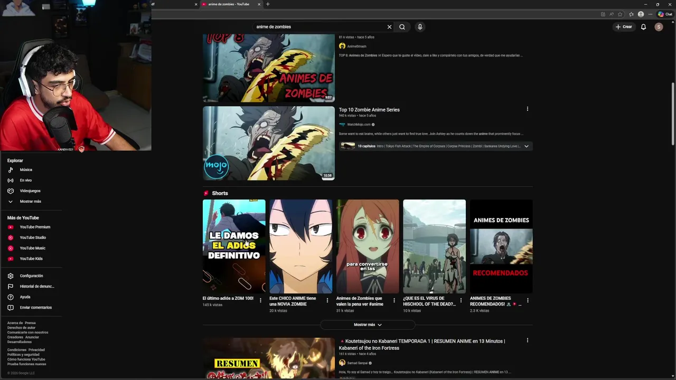Click the magnifying glass search button
The image size is (676, 380).
[402, 27]
